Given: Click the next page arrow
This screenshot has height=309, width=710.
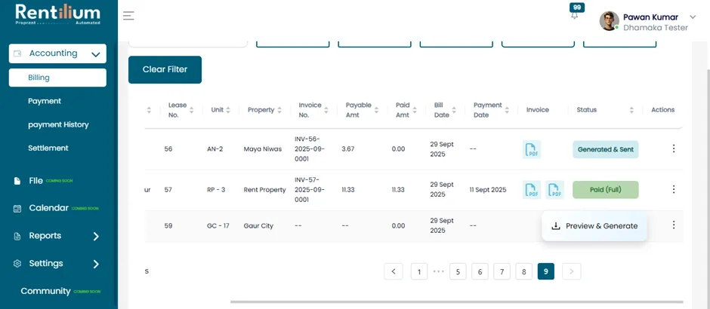Looking at the screenshot, I should click(x=572, y=271).
